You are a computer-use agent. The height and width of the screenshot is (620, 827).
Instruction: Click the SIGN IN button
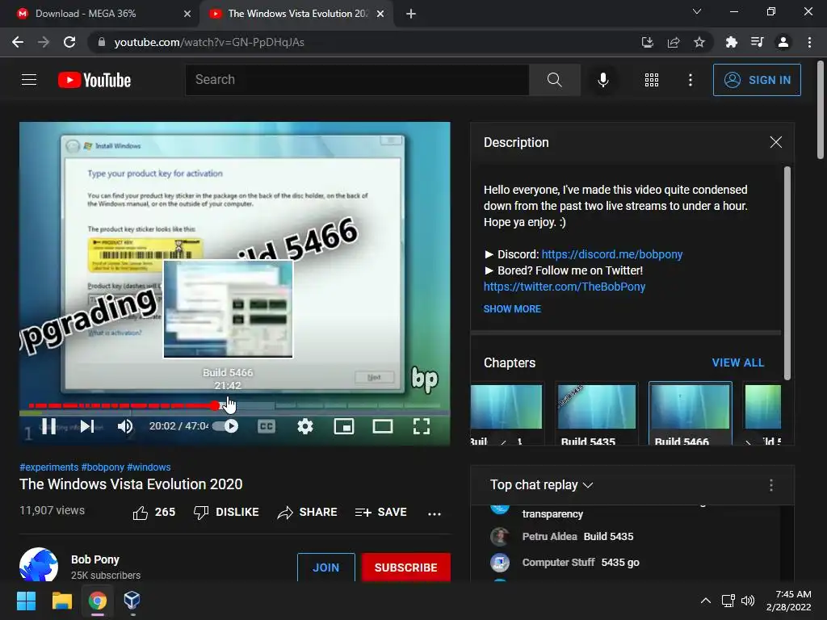757,80
